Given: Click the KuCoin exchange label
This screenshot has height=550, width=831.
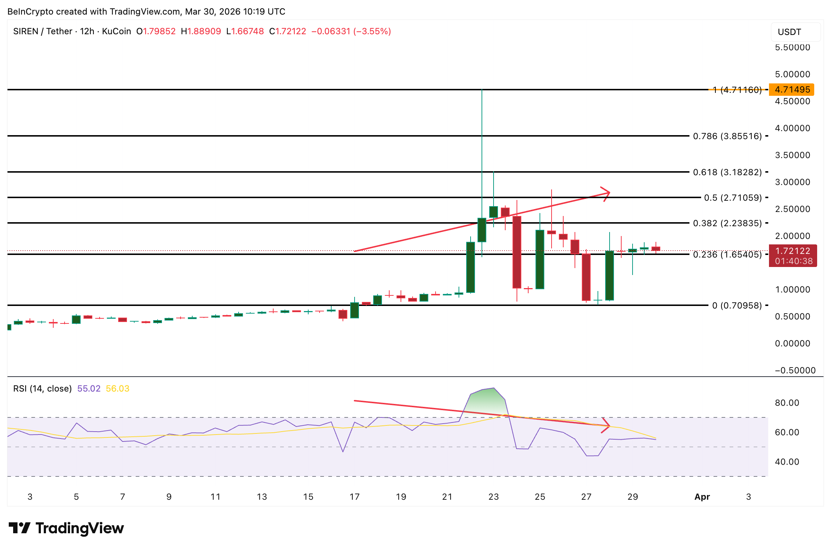Looking at the screenshot, I should coord(117,31).
